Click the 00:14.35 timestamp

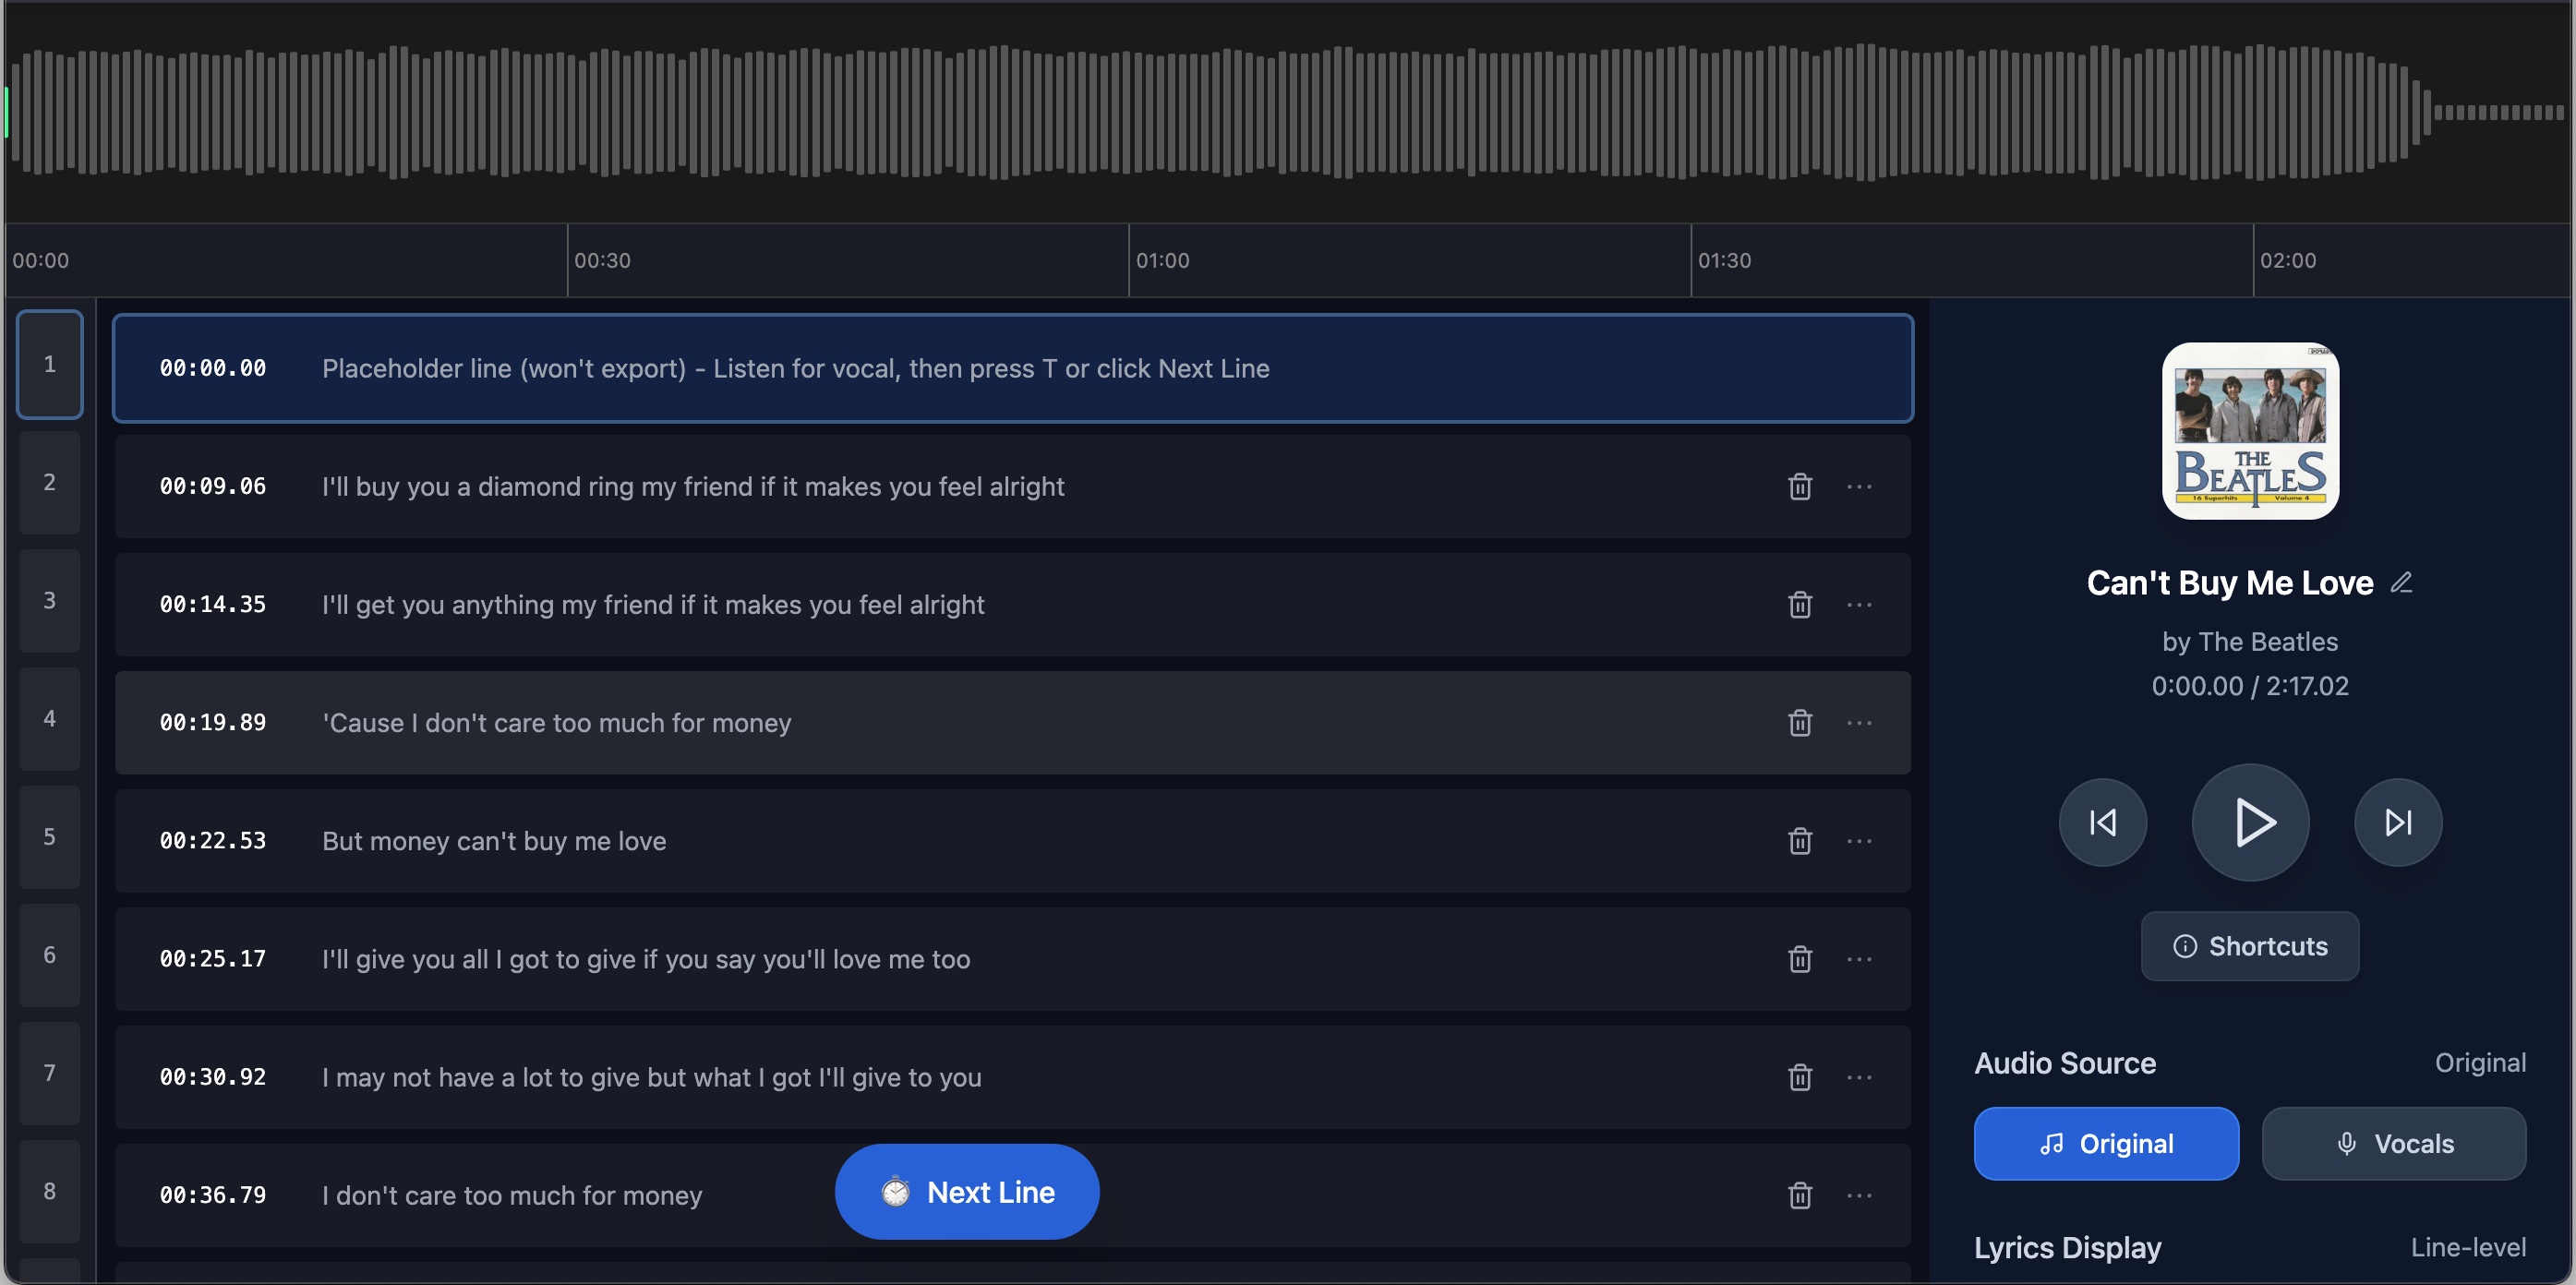(213, 604)
